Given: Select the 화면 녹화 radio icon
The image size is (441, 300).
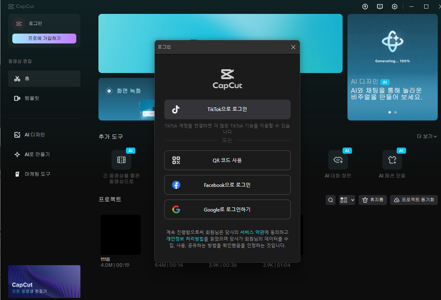Looking at the screenshot, I should [x=109, y=91].
